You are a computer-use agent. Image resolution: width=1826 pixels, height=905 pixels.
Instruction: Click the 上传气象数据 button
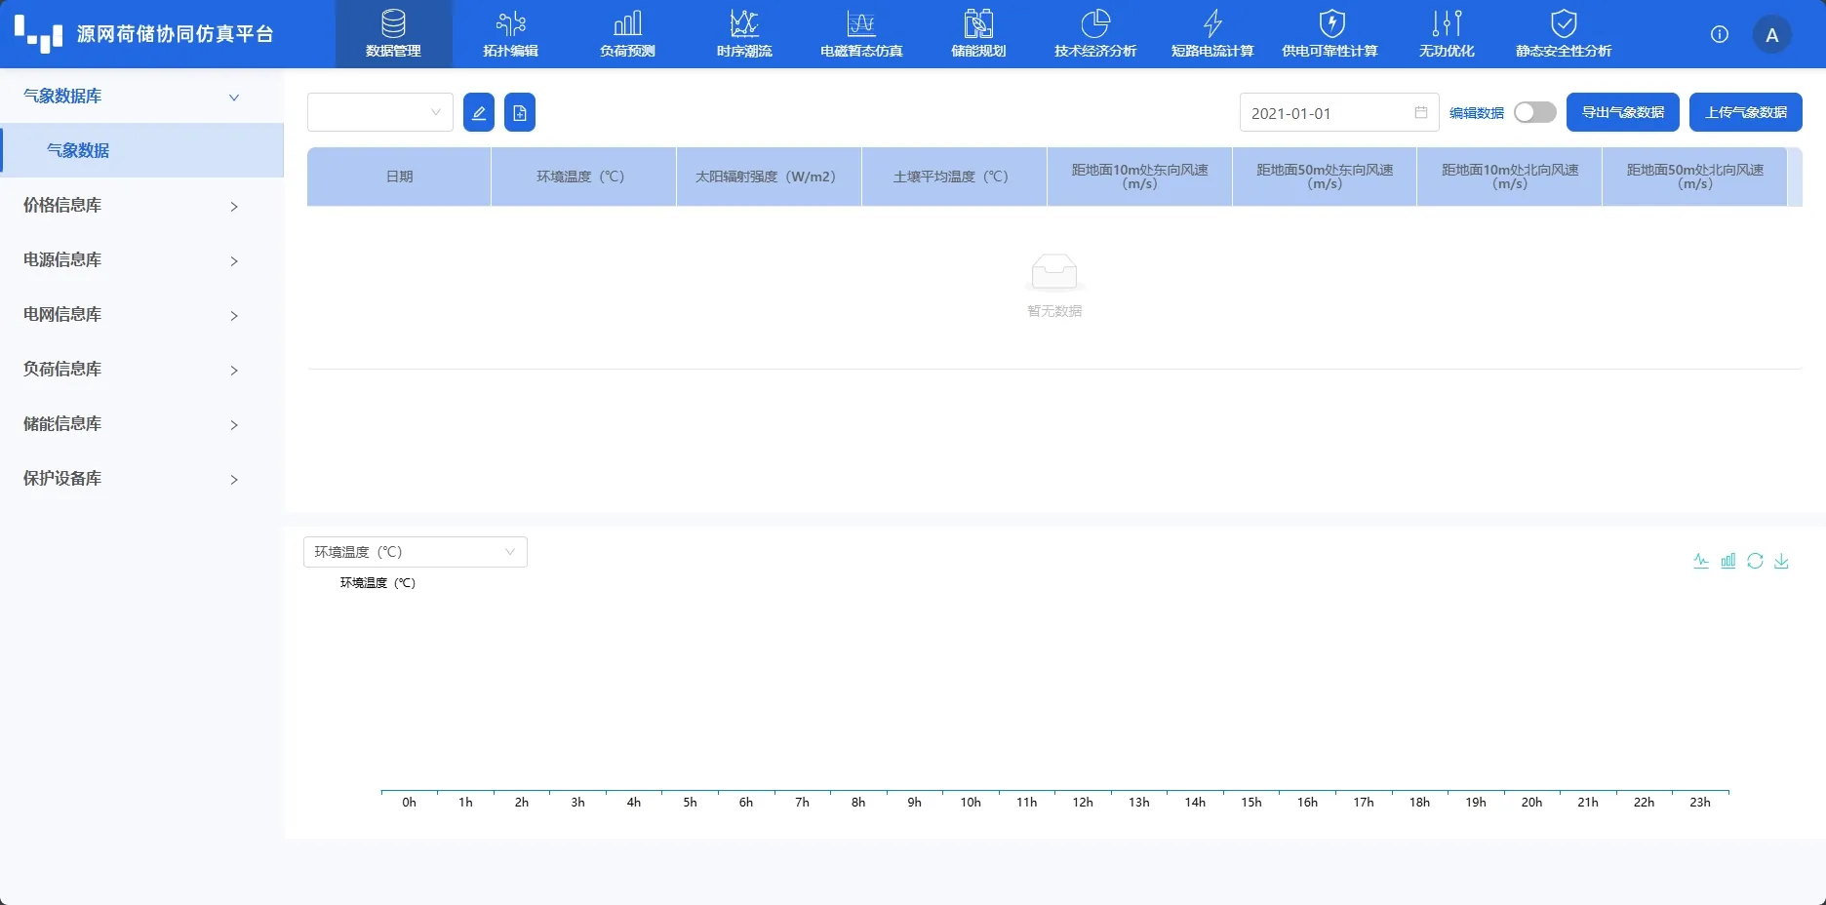1746,112
